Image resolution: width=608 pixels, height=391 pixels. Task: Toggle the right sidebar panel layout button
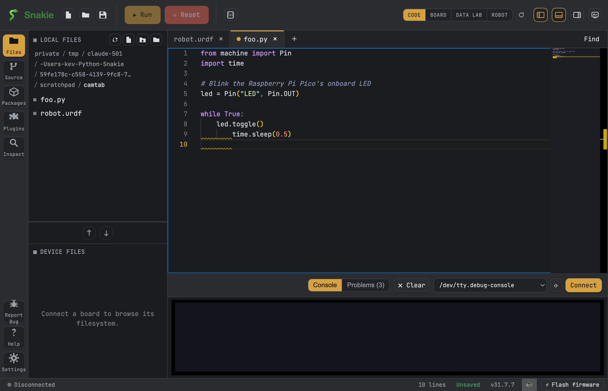click(x=577, y=15)
